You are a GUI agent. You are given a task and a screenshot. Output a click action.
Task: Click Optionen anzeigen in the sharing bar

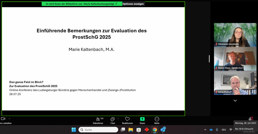pyautogui.click(x=133, y=4)
